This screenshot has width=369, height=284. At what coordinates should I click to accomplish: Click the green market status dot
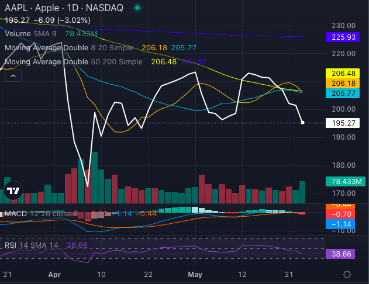click(x=137, y=8)
